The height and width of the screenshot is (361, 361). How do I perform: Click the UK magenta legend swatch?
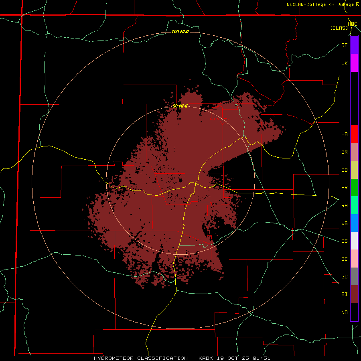click(354, 63)
